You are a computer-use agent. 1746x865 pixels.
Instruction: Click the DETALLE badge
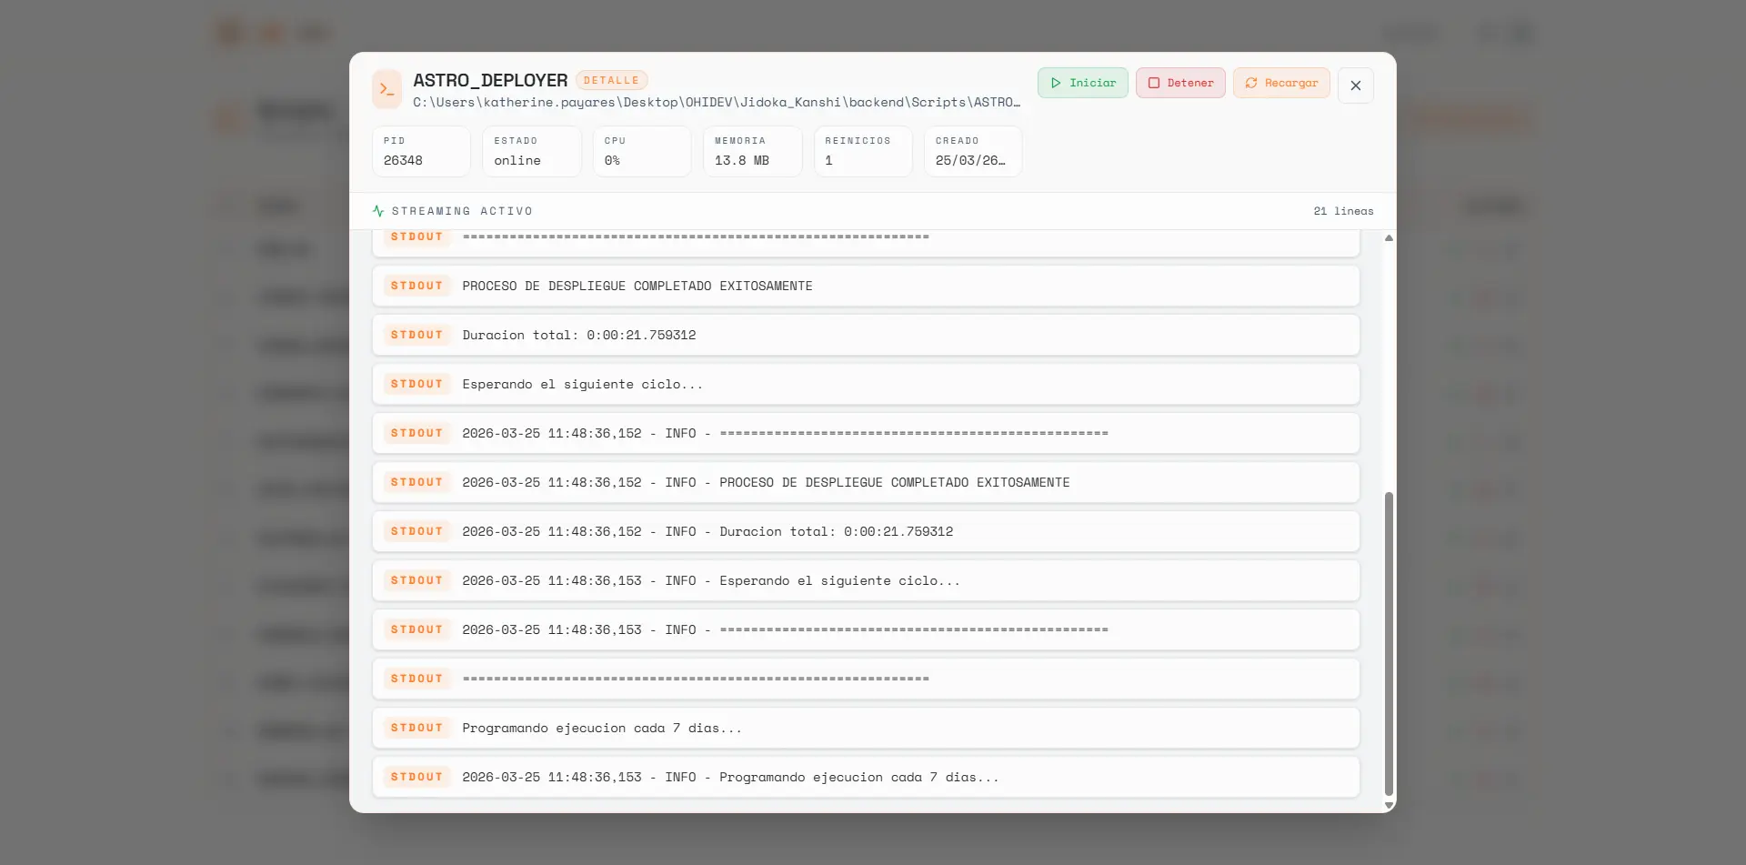(x=611, y=80)
